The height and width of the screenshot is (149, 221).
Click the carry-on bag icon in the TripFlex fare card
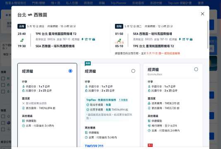(86, 87)
